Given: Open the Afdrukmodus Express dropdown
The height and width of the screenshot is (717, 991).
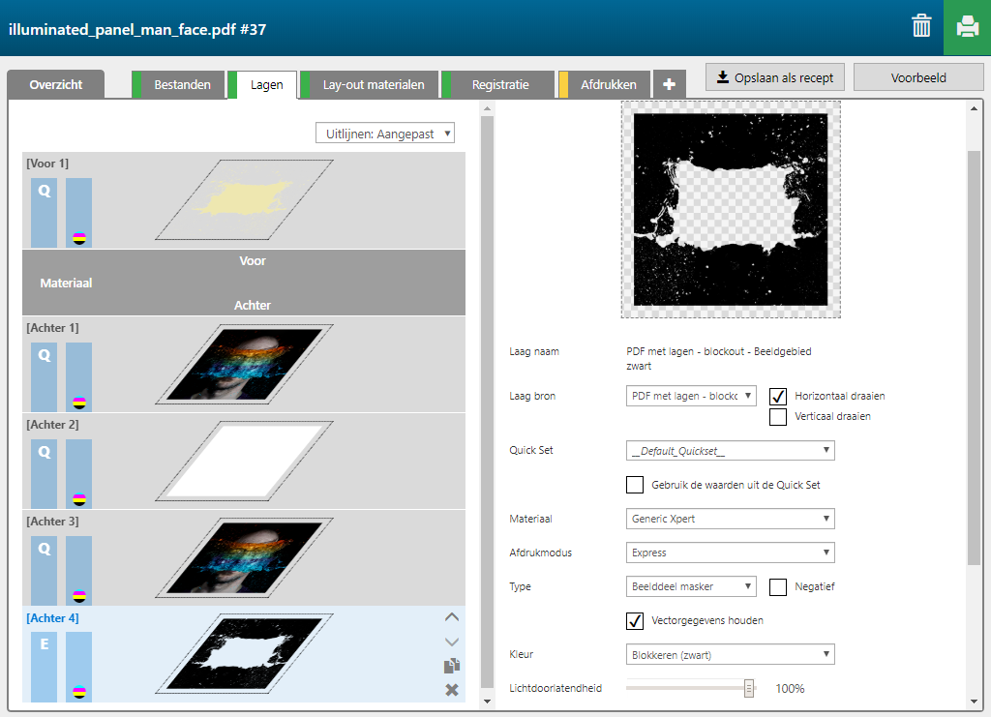Looking at the screenshot, I should pos(730,553).
